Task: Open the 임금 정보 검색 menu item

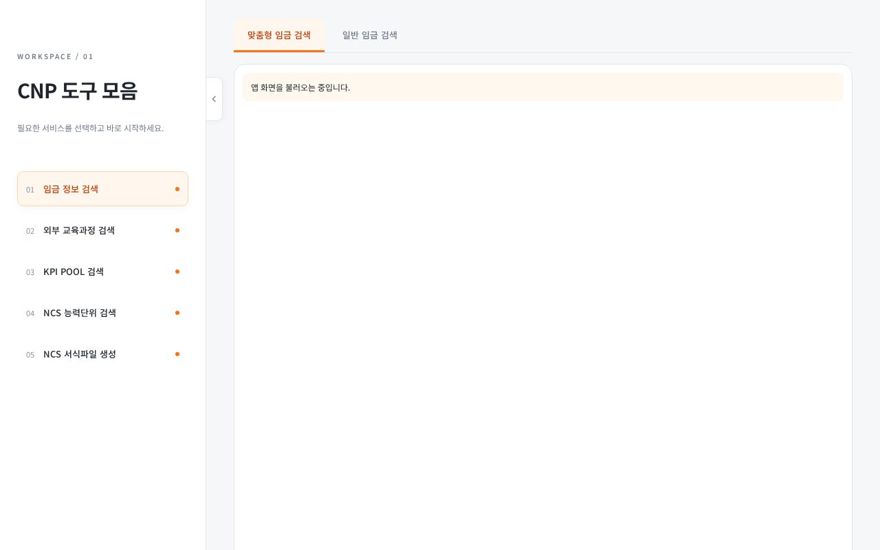Action: (102, 189)
